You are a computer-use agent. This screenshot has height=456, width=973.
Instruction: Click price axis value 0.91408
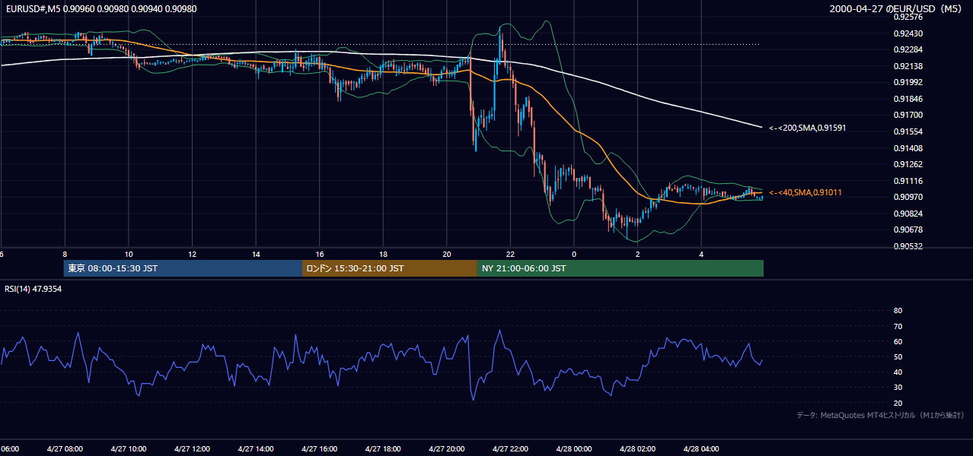coord(908,148)
